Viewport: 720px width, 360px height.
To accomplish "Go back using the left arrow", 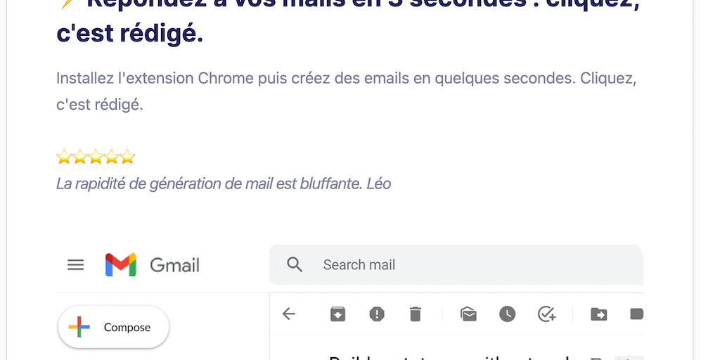I will 288,314.
